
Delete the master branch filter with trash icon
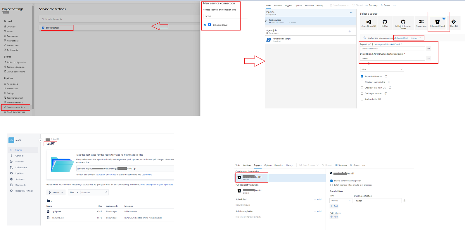coord(405,201)
